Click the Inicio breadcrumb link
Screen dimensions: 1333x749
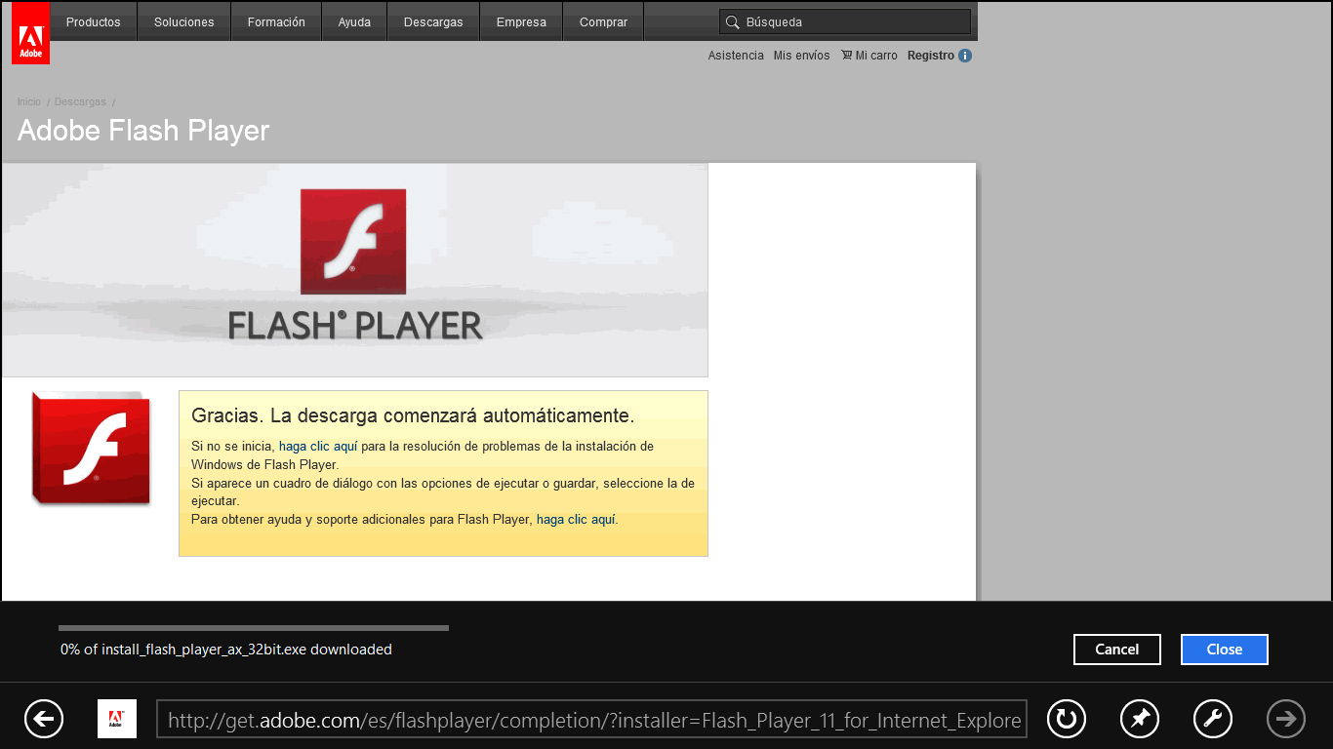(x=29, y=101)
